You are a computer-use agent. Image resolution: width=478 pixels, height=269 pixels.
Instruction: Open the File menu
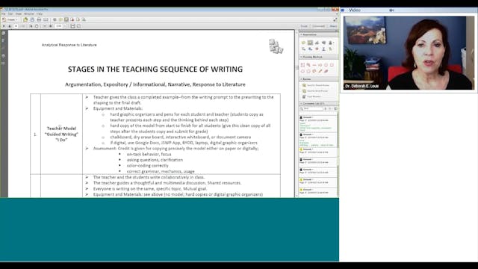point(3,13)
